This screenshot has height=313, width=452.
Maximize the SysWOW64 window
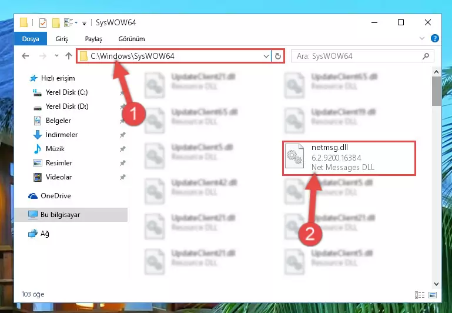click(401, 22)
